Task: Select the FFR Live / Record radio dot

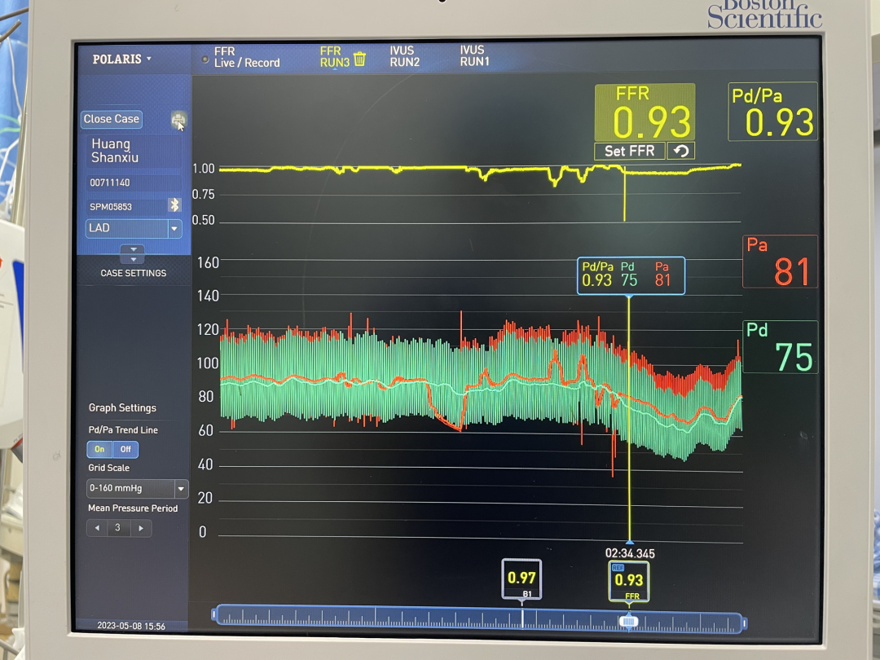Action: pyautogui.click(x=205, y=59)
